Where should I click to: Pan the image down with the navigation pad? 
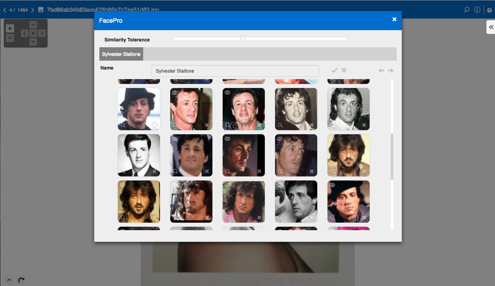(33, 42)
